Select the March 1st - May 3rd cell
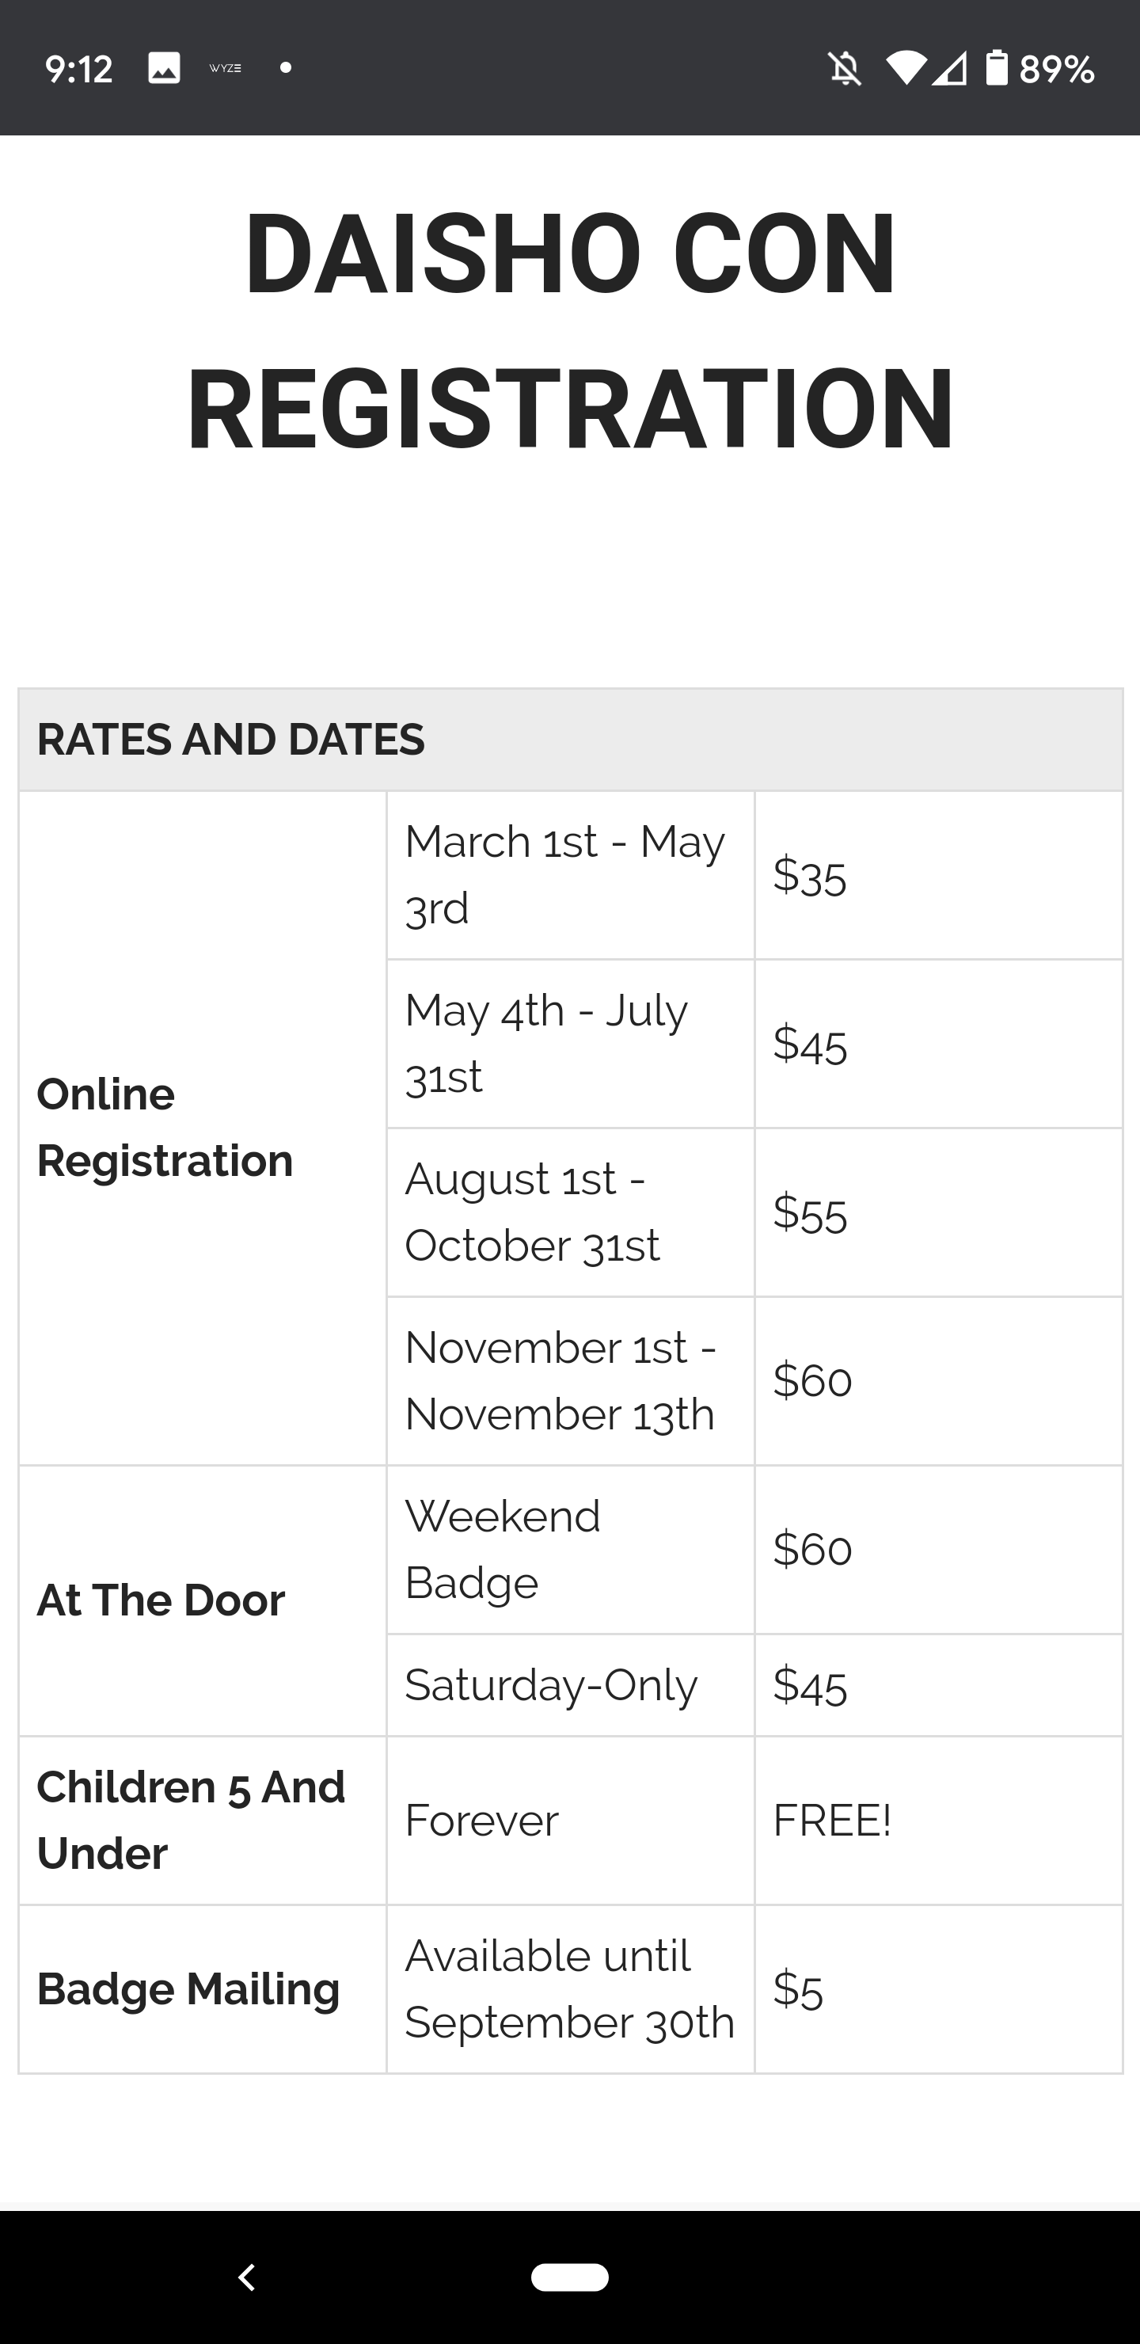The width and height of the screenshot is (1140, 2344). pos(571,874)
